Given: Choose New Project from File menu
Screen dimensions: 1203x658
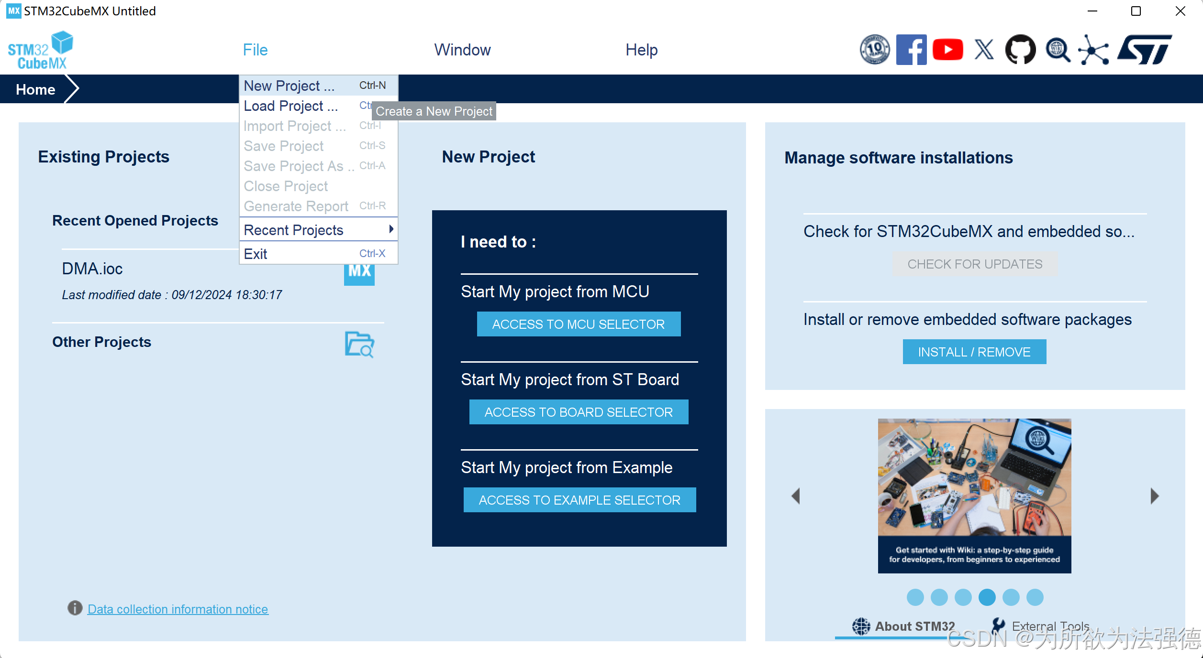Looking at the screenshot, I should (289, 86).
